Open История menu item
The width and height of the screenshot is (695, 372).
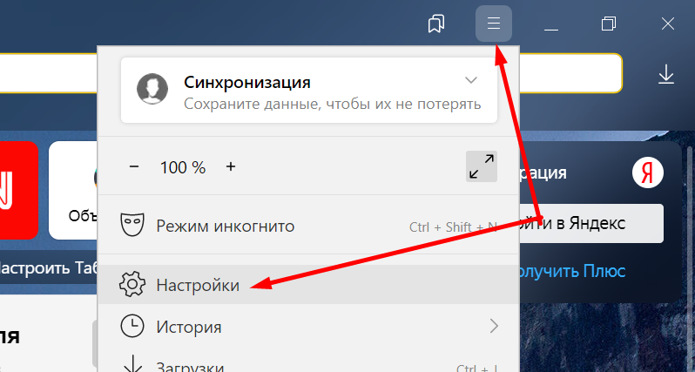pyautogui.click(x=308, y=327)
